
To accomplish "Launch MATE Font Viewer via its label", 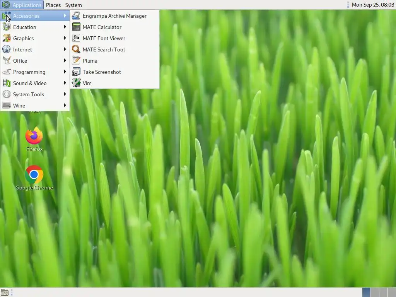I will point(104,38).
